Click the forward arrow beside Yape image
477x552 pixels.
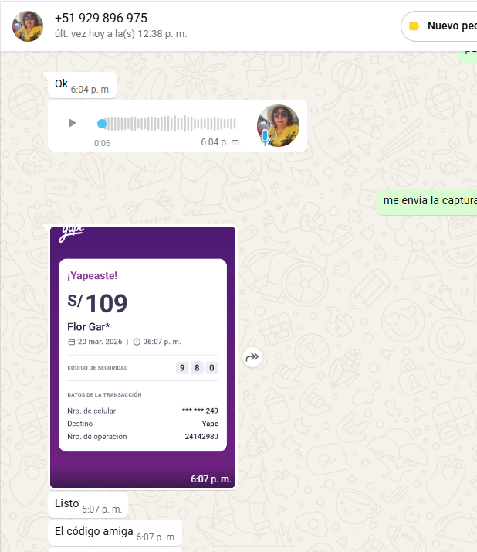click(x=252, y=357)
